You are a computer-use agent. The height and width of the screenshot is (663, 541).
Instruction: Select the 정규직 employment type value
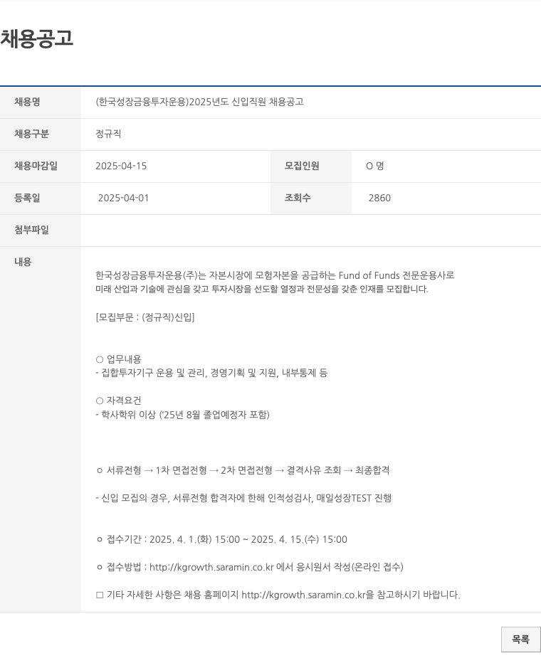108,134
